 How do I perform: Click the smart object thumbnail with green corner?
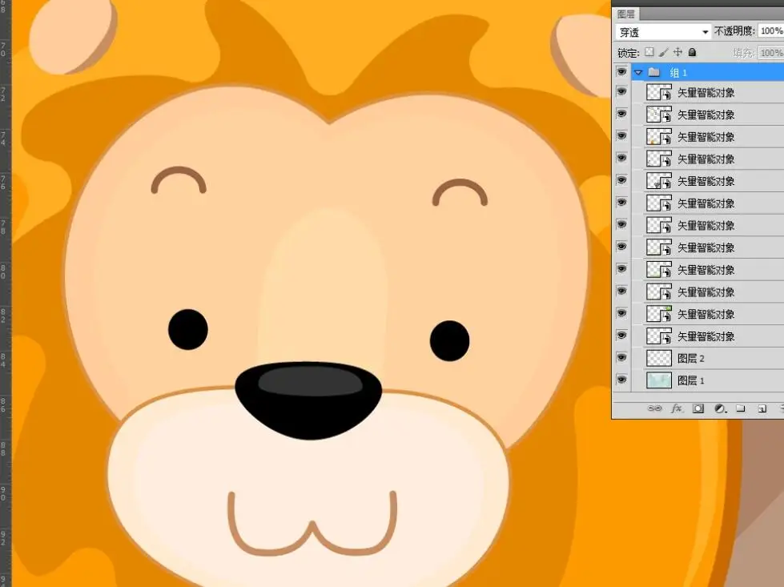[659, 314]
